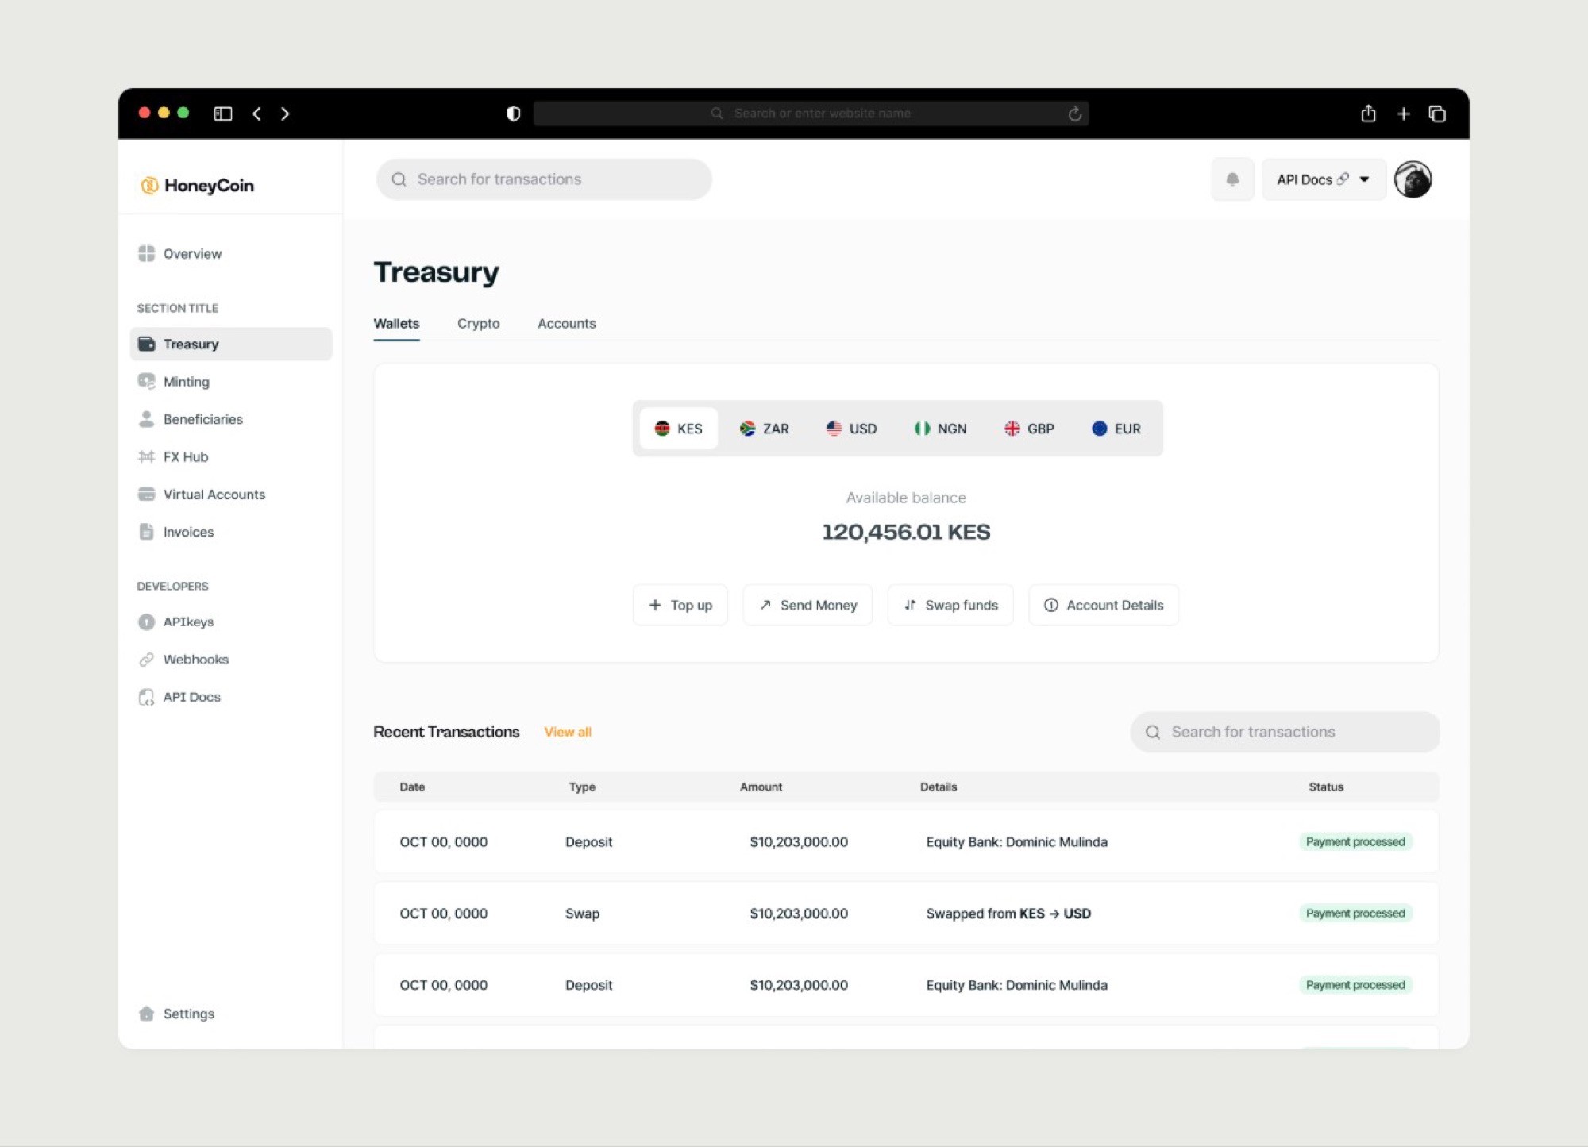This screenshot has width=1588, height=1147.
Task: Click the notification bell icon
Action: pos(1232,179)
